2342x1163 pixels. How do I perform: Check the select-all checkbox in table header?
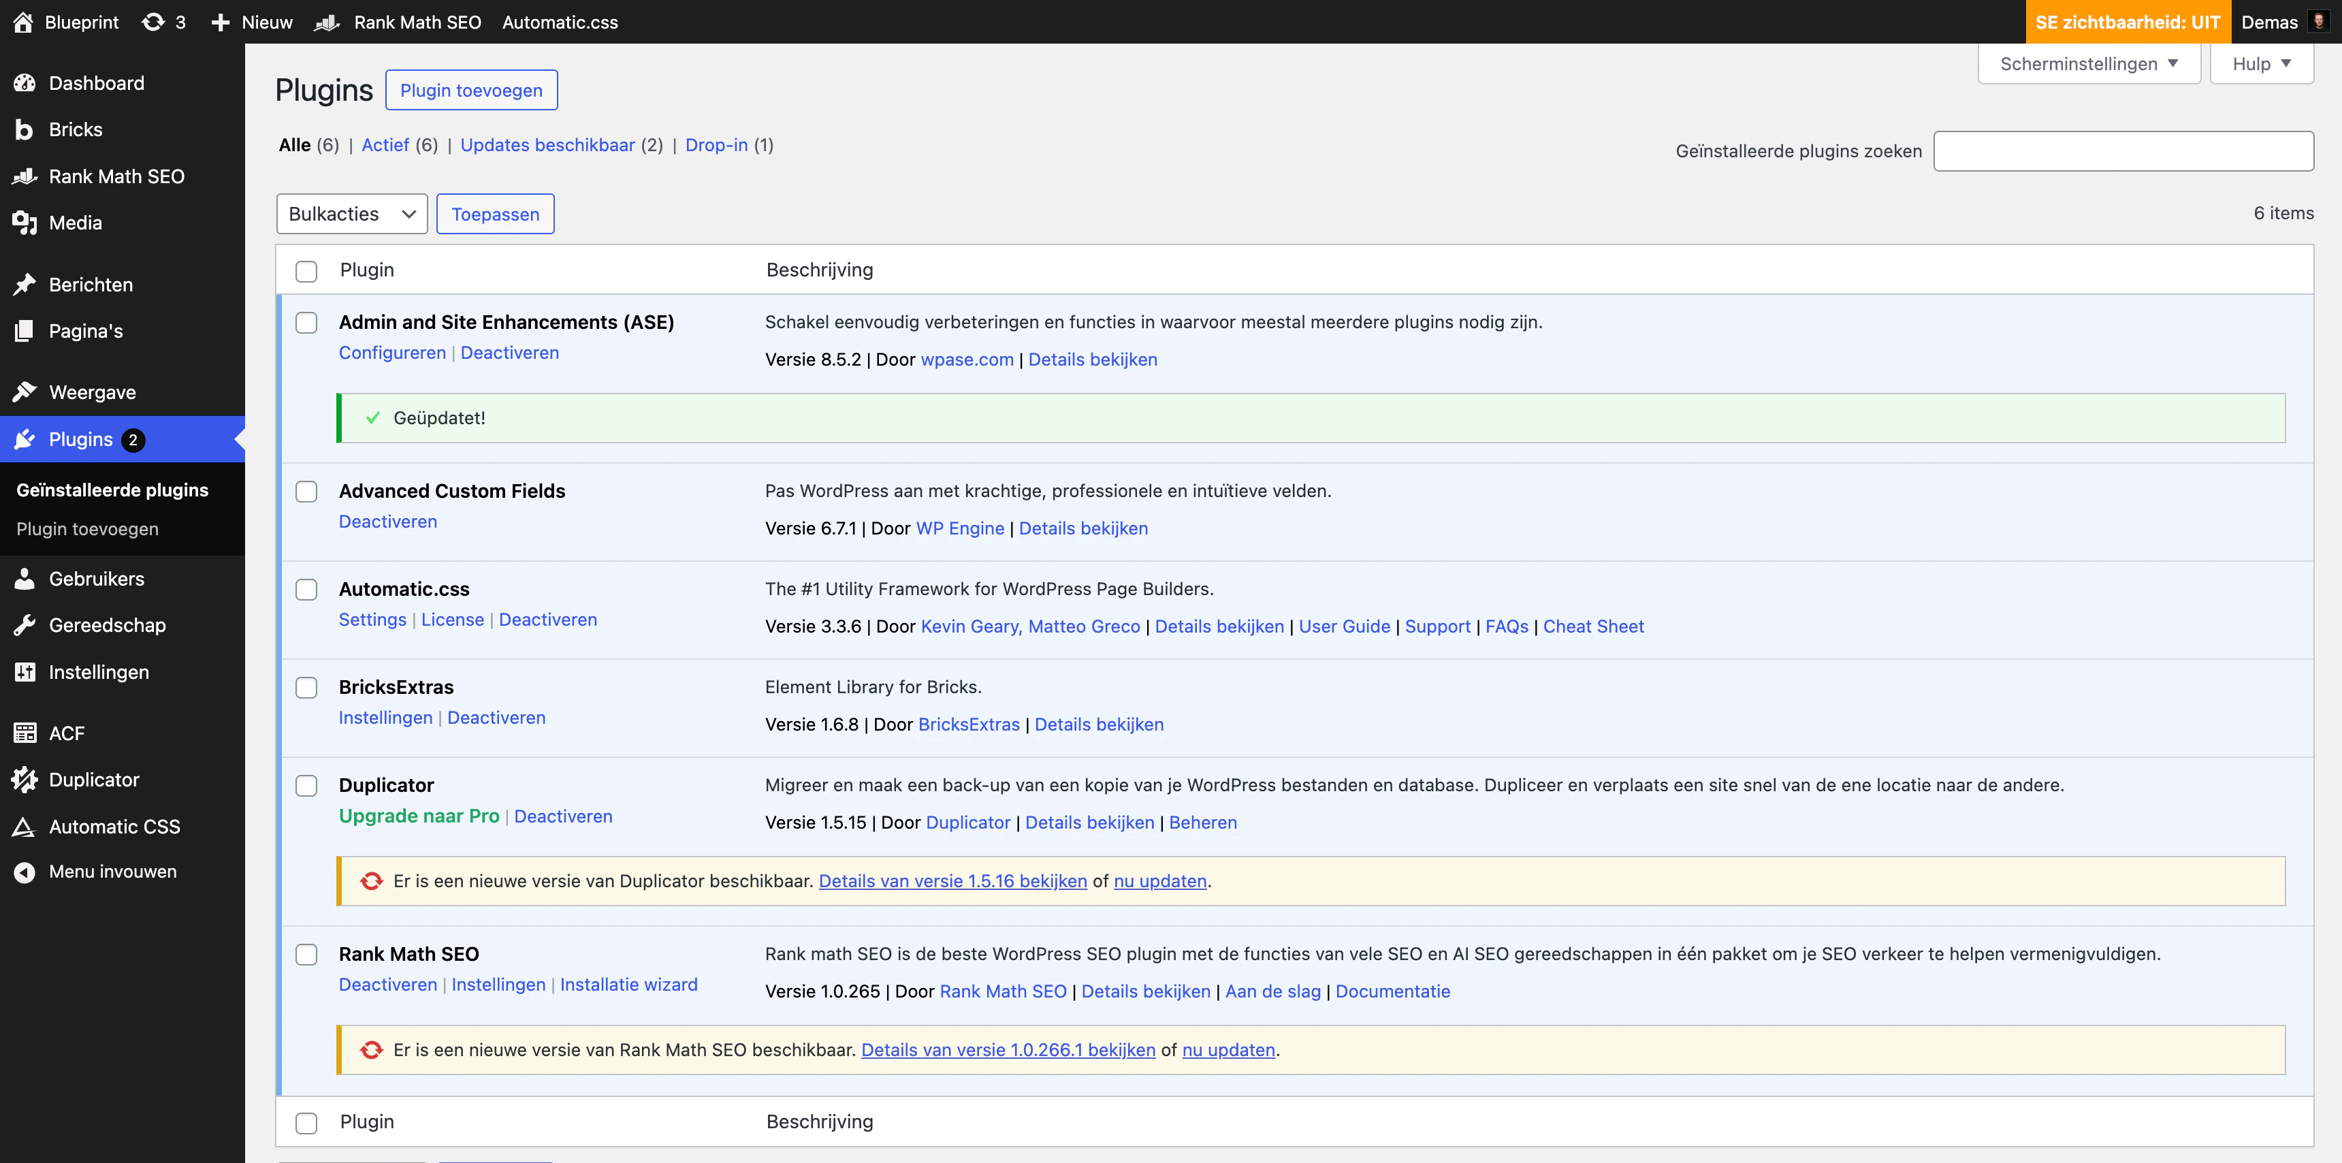pos(306,271)
